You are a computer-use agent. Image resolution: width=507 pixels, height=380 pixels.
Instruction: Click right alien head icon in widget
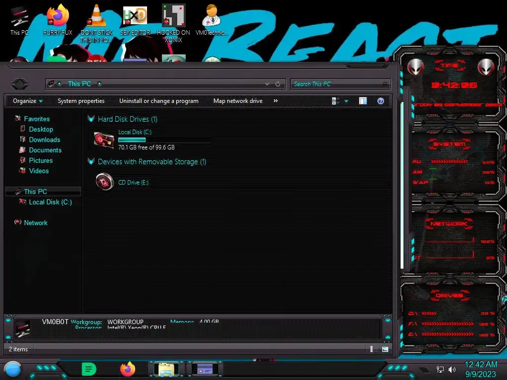[486, 67]
